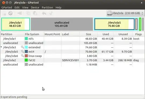Sort by the Label column header
145x99 pixels.
tap(70, 34)
